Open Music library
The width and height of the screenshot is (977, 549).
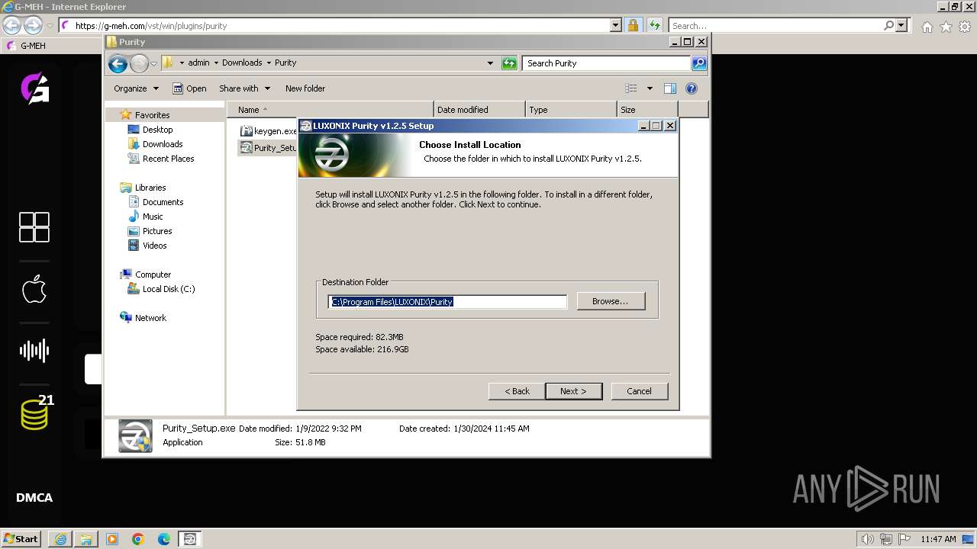(153, 217)
